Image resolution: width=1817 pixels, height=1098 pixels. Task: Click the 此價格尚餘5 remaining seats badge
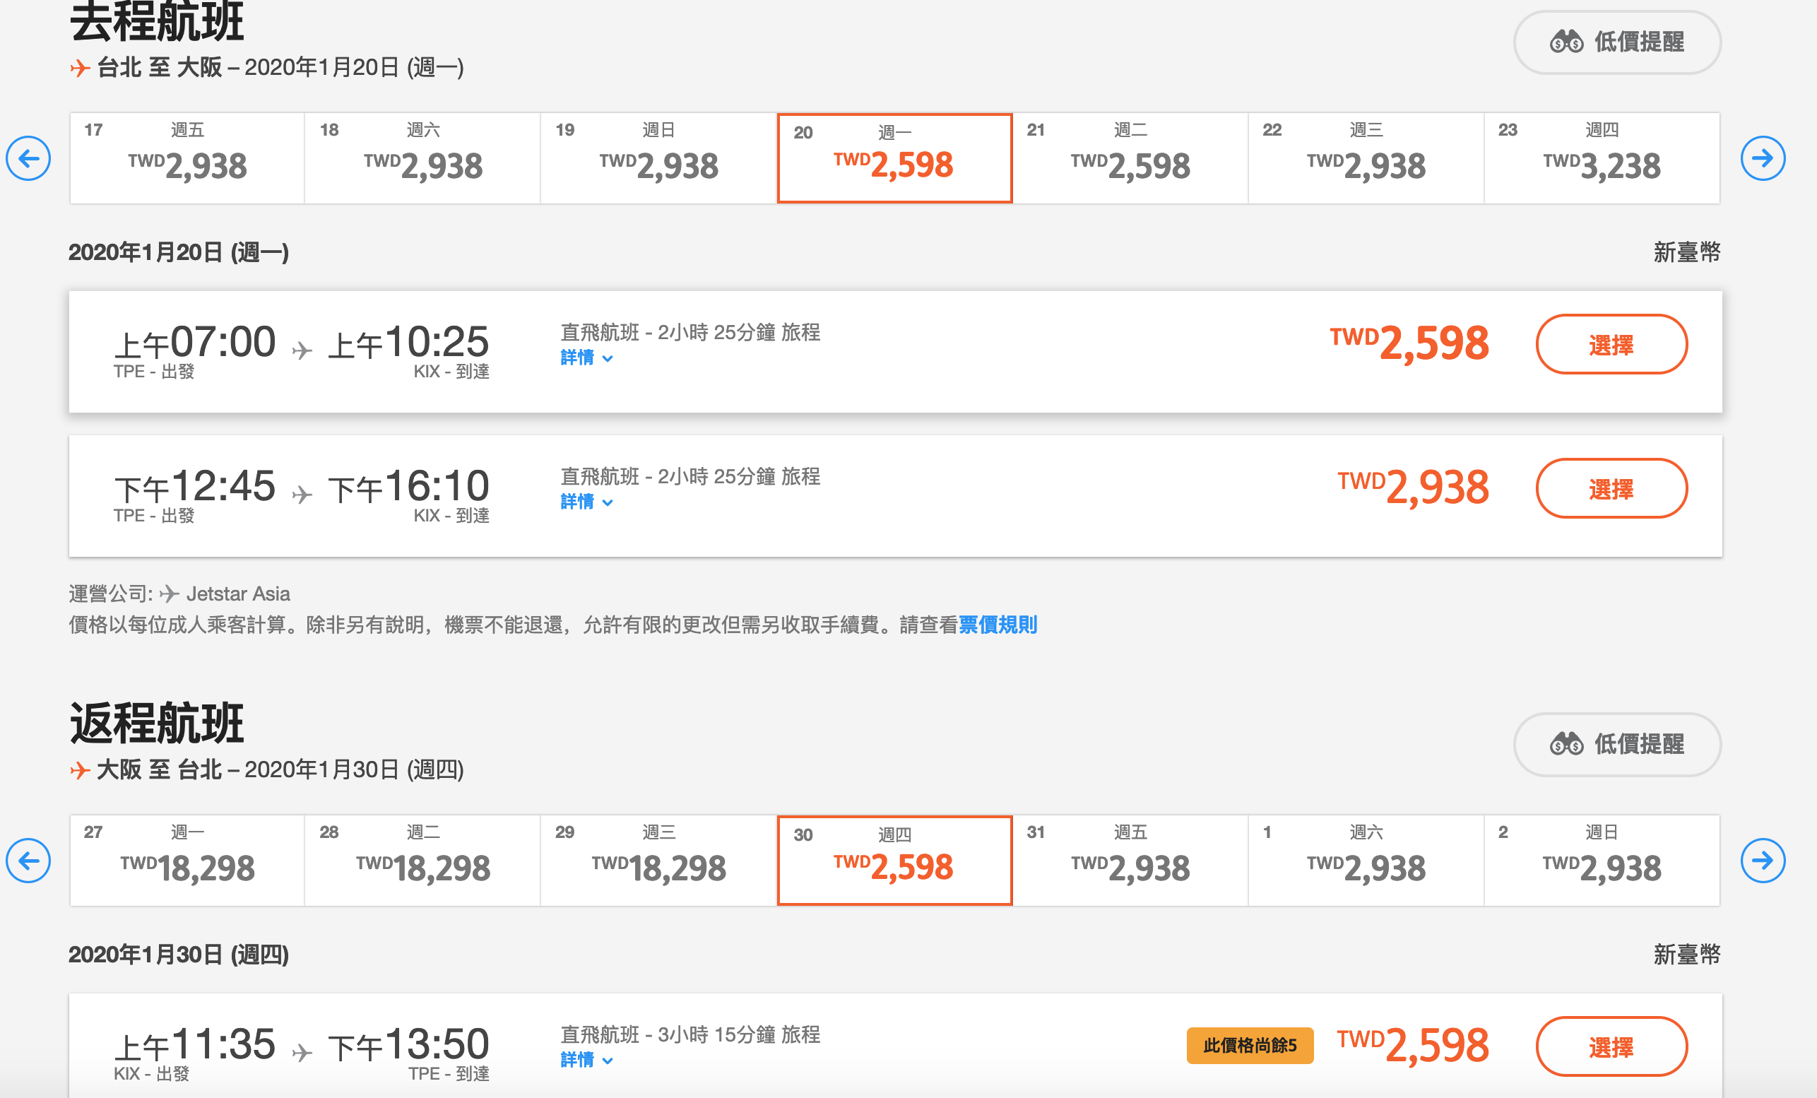pos(1249,1046)
